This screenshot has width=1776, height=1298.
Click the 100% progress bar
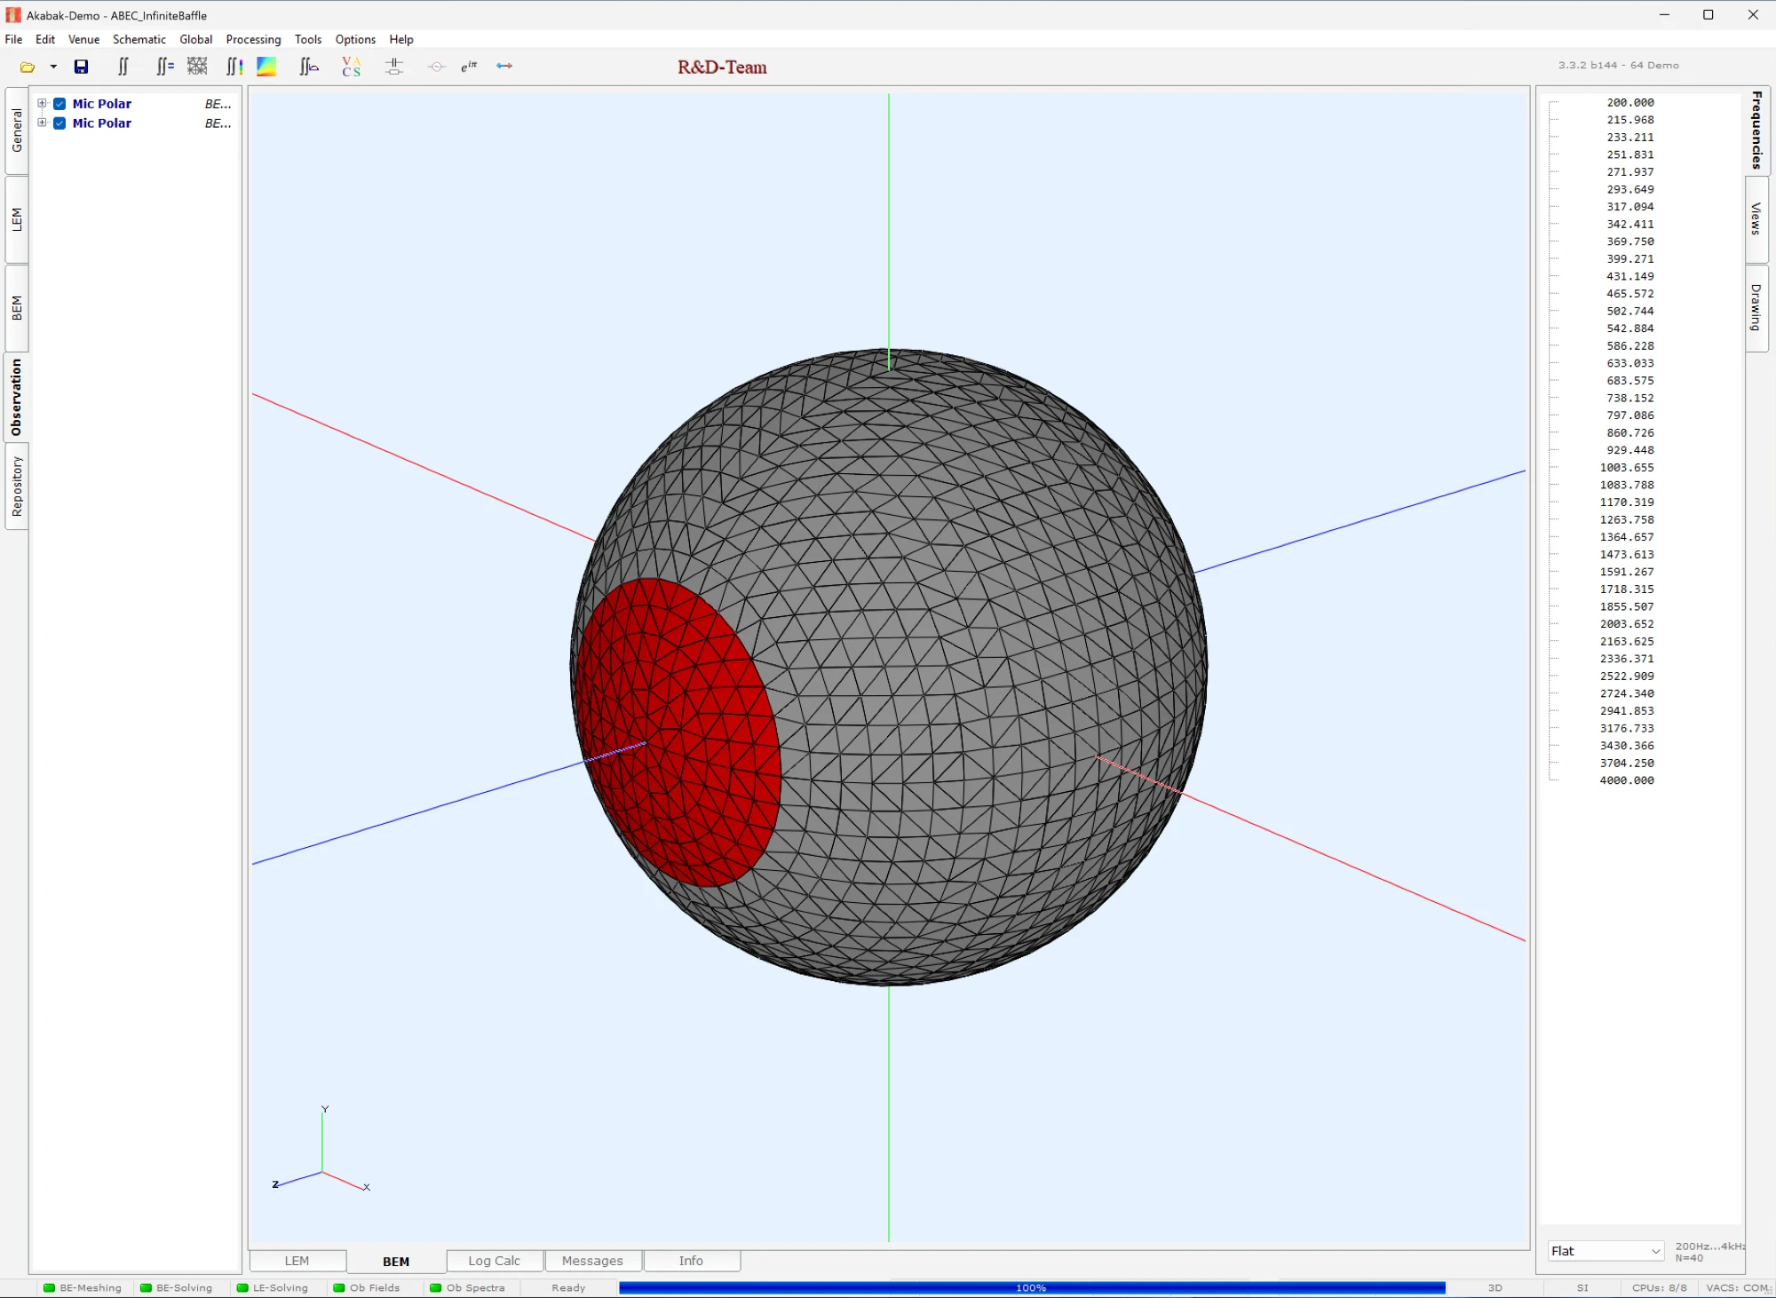1032,1288
